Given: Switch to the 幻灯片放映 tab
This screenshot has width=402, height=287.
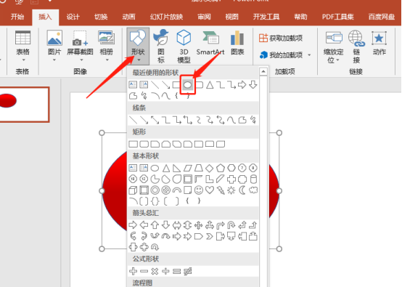Looking at the screenshot, I should coord(166,17).
